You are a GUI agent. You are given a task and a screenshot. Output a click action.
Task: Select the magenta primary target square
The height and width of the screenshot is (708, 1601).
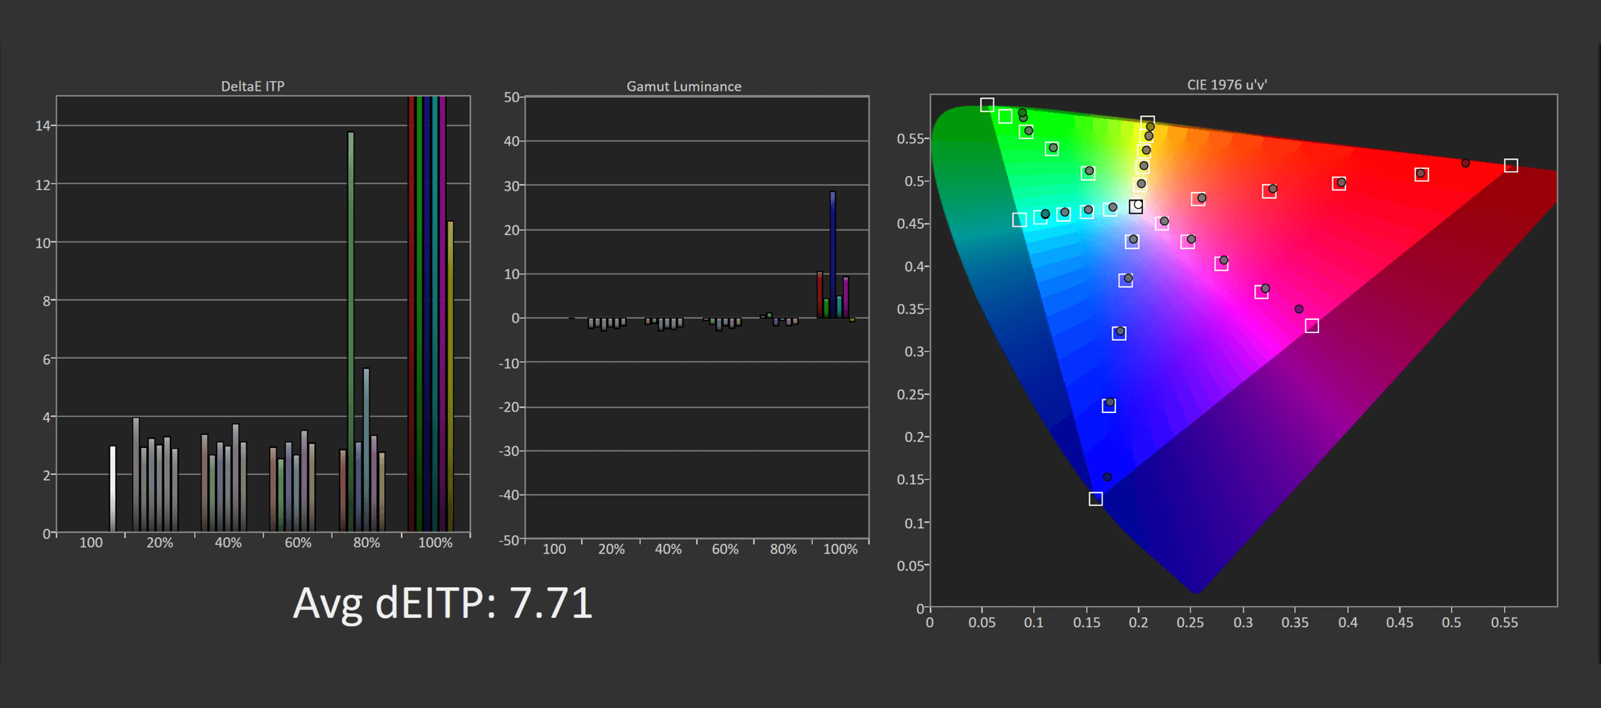pyautogui.click(x=1311, y=325)
